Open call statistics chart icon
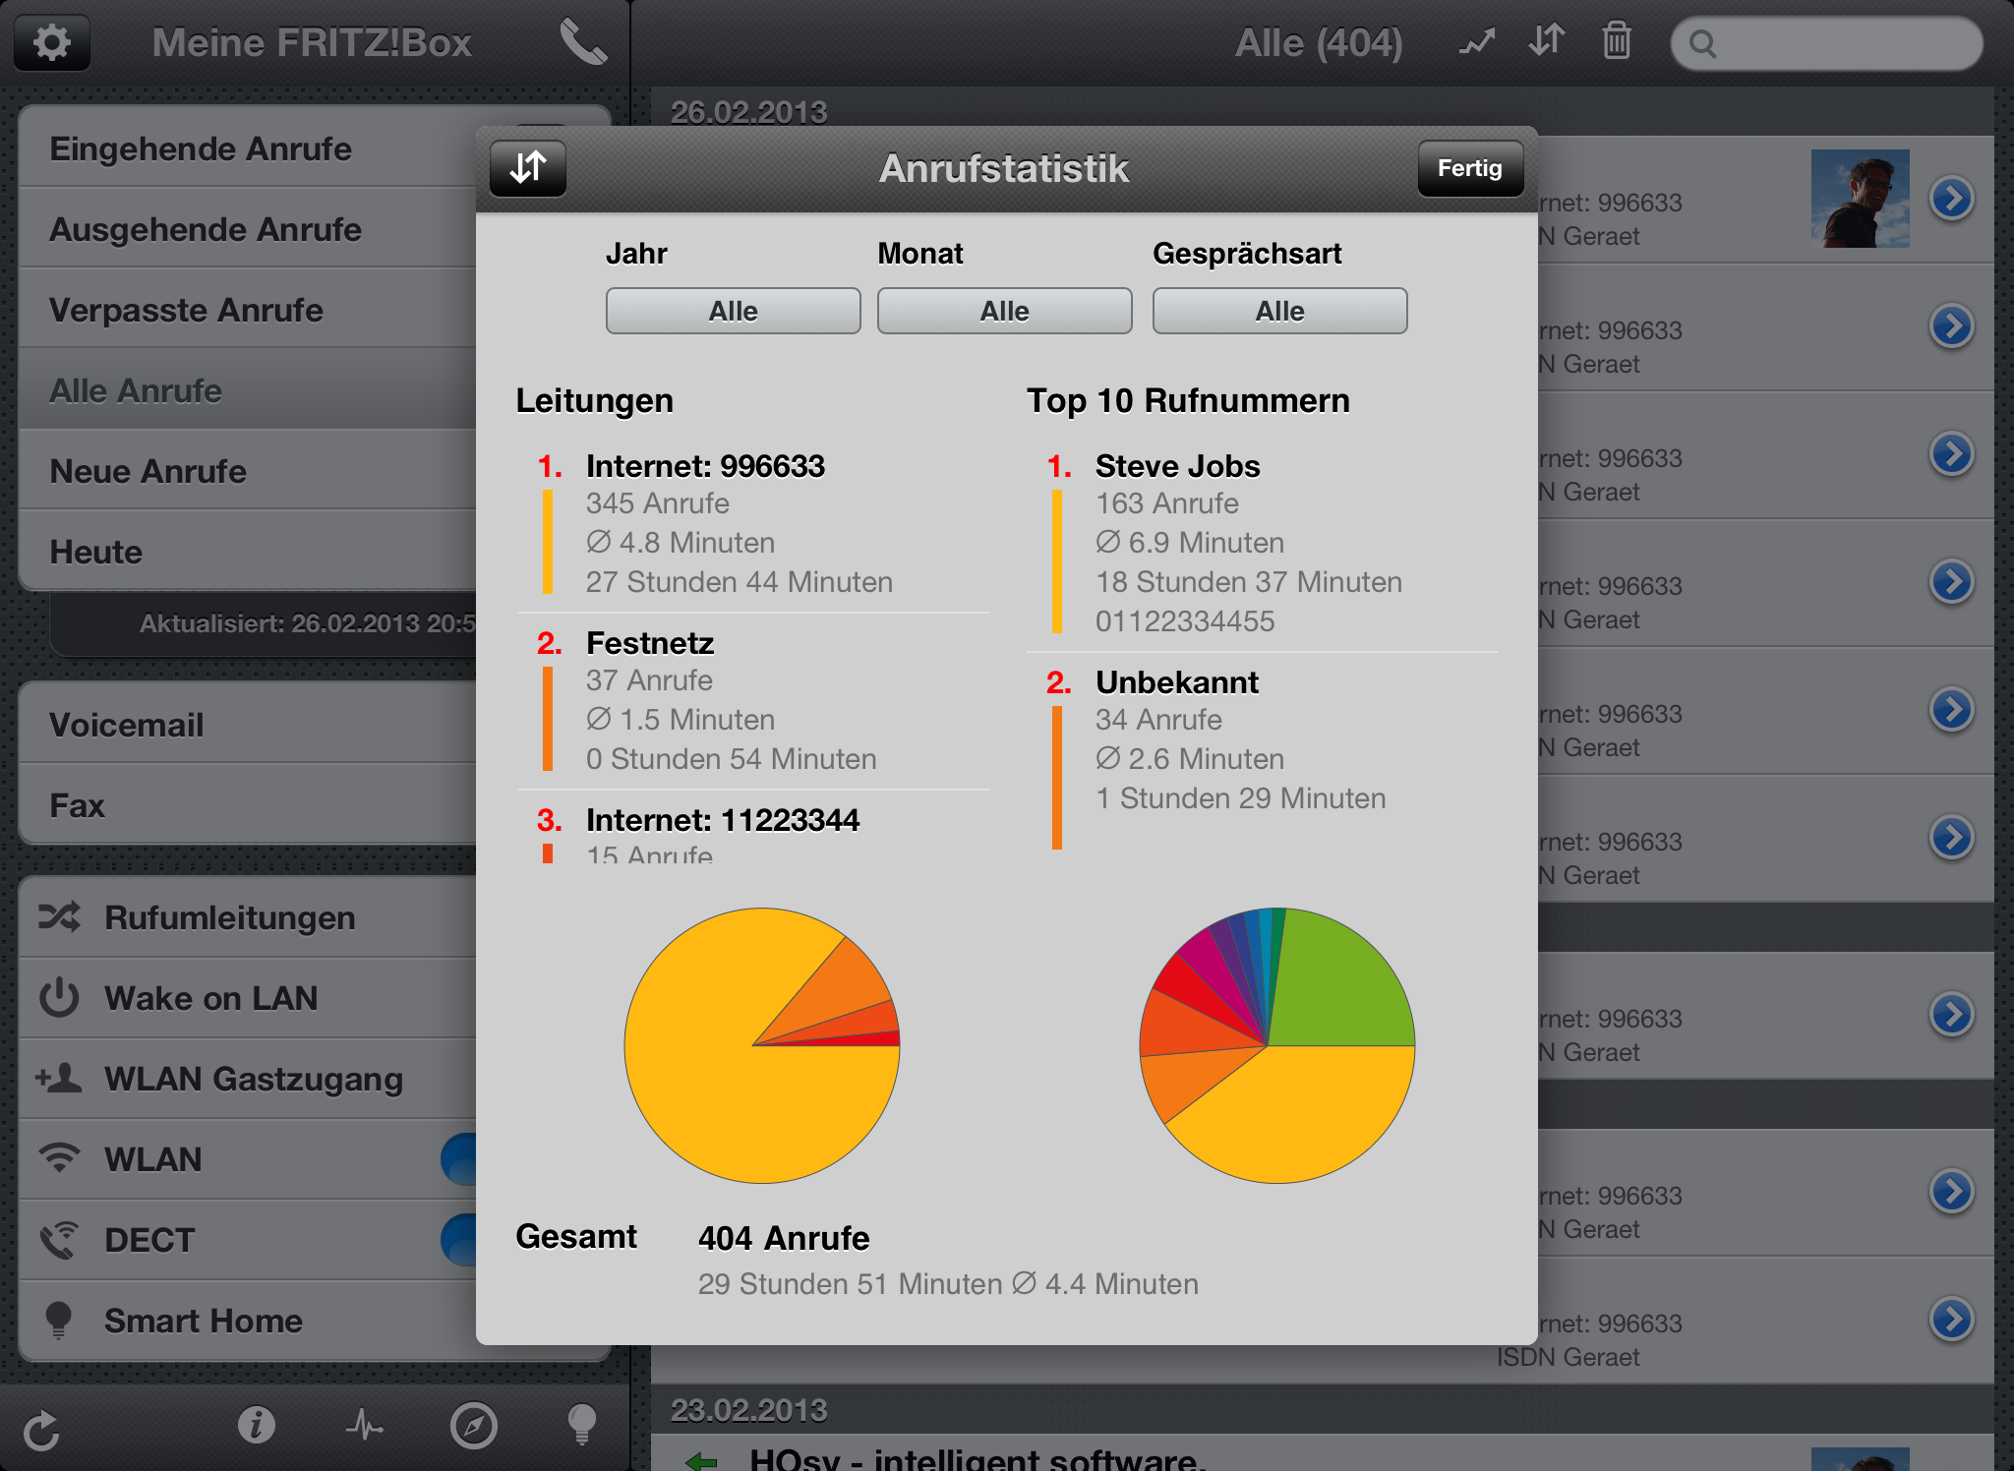 coord(1476,42)
